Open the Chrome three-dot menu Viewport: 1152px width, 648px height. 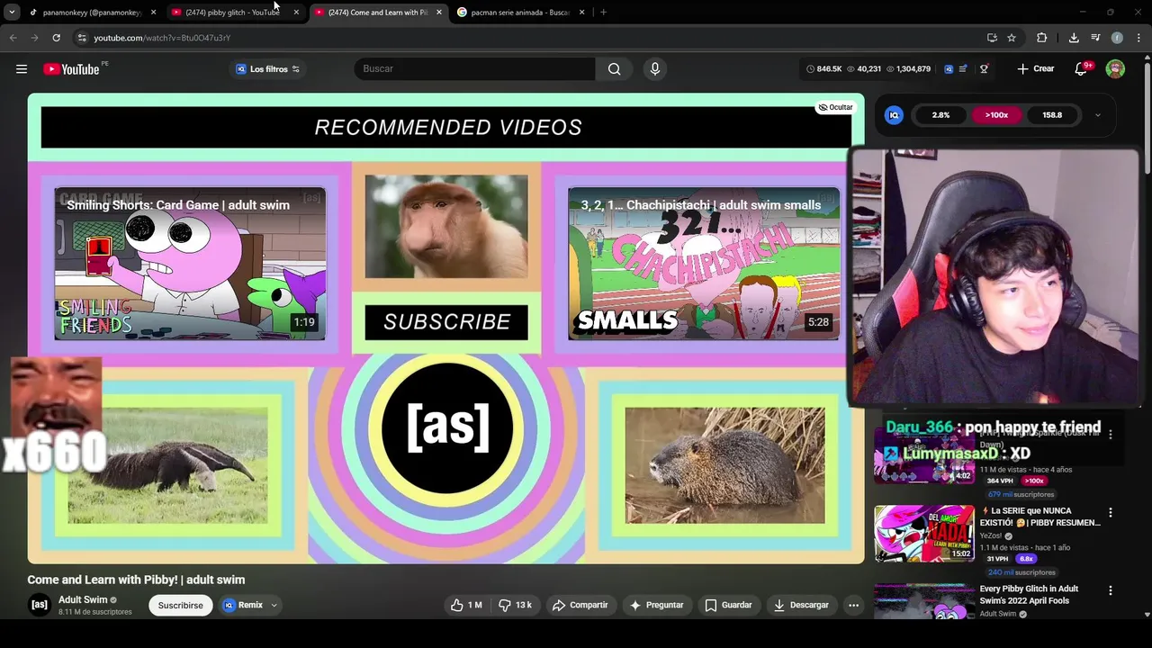point(1138,38)
